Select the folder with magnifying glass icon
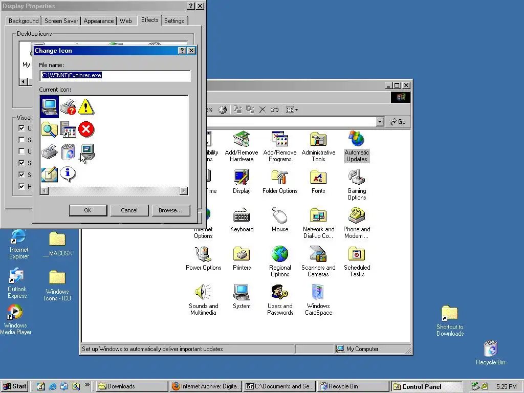 point(50,129)
